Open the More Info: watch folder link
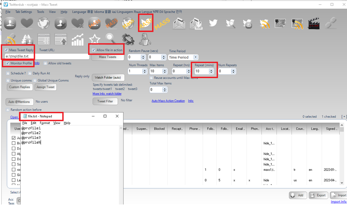347x208 pixels. click(x=107, y=94)
